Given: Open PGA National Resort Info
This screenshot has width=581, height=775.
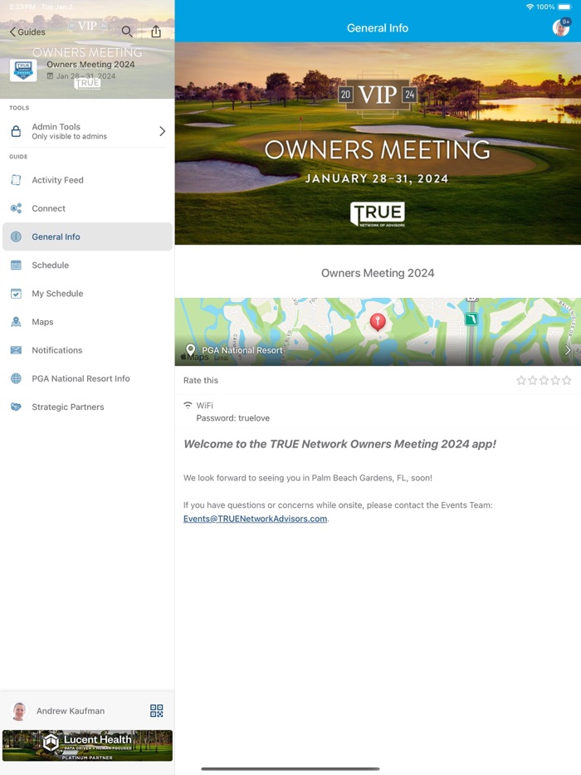Looking at the screenshot, I should 87,378.
